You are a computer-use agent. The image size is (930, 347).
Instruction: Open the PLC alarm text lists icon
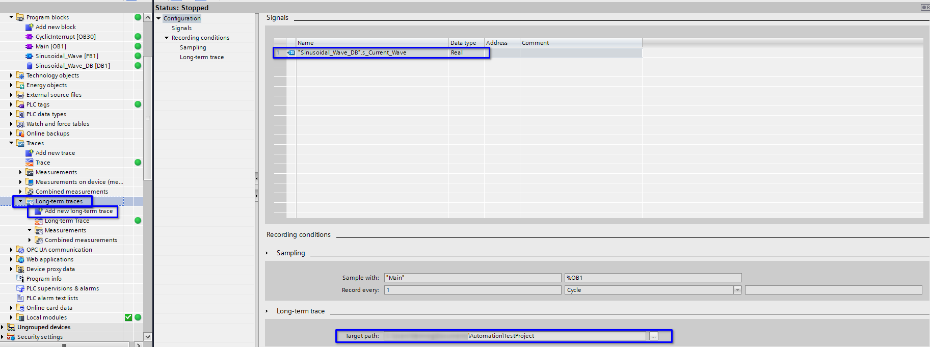pyautogui.click(x=20, y=298)
